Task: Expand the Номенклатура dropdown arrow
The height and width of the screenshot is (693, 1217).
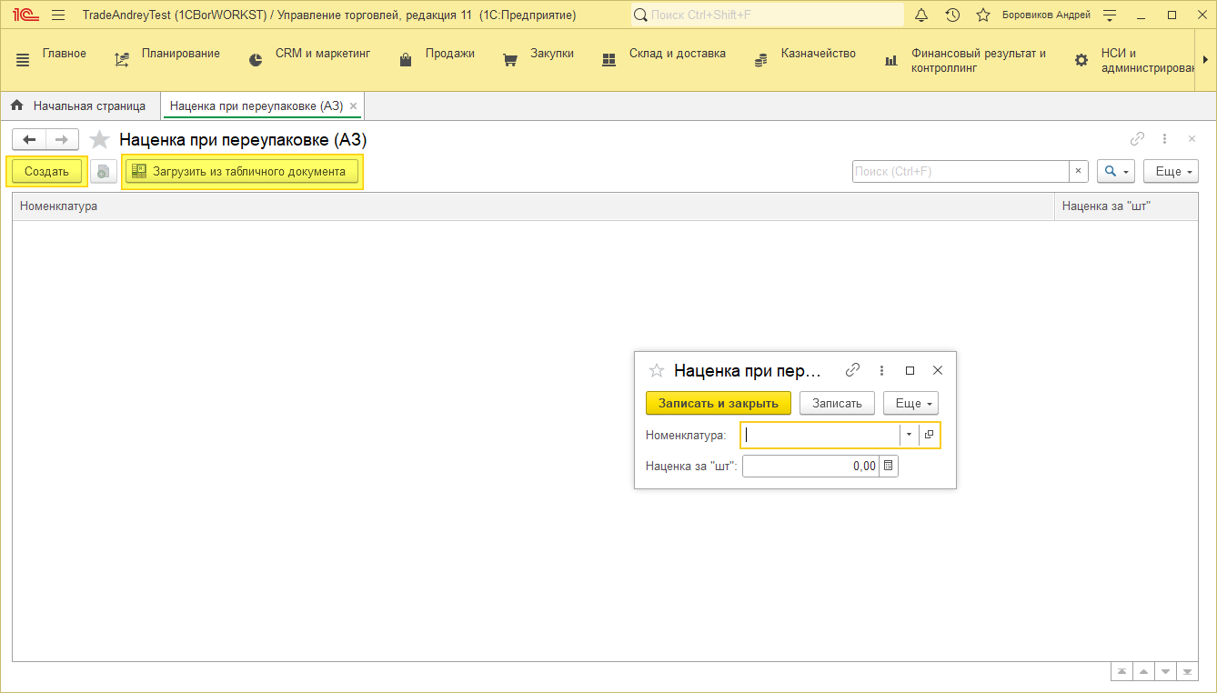Action: pos(909,435)
